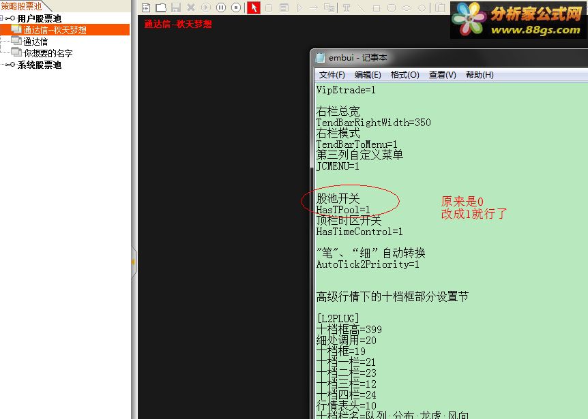Image resolution: width=588 pixels, height=419 pixels.
Task: Click the 右栏总宽 comment line
Action: coord(338,111)
